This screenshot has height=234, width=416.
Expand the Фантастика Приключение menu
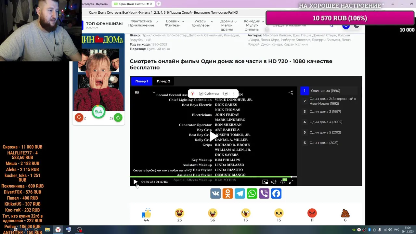pyautogui.click(x=143, y=23)
